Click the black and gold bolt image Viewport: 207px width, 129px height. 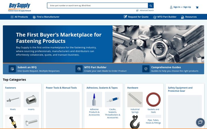coord(13,122)
